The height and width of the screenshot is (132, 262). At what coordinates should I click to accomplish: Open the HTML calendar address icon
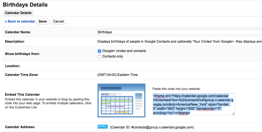102,127
